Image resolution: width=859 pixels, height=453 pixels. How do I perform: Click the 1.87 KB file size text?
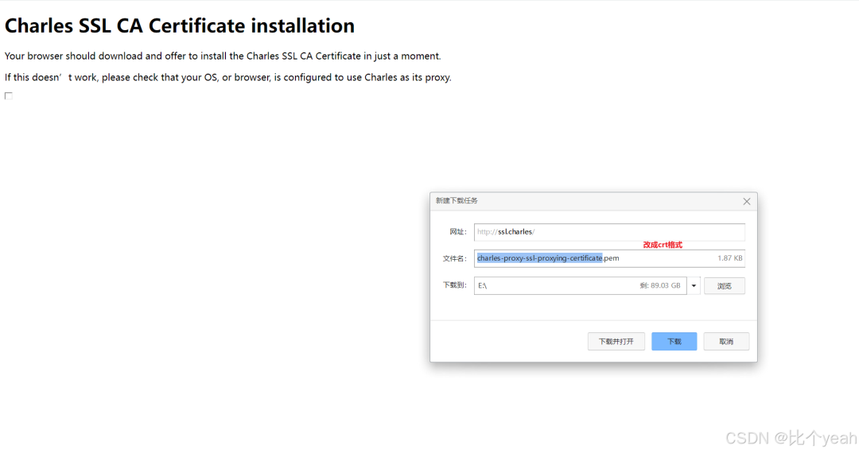[x=729, y=258]
